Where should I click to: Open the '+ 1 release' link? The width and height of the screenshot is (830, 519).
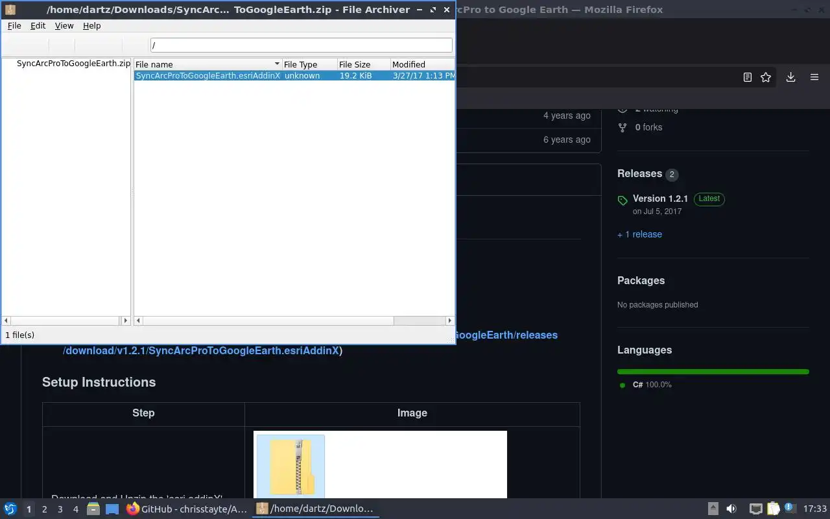click(639, 234)
